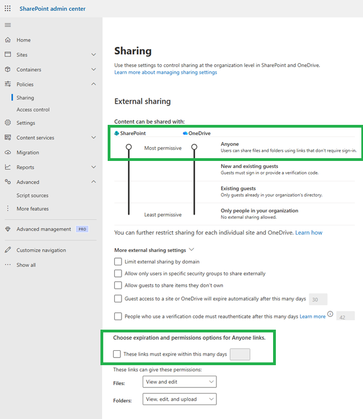
Task: Click the OneDrive sharing slider handle
Action: pos(194,147)
